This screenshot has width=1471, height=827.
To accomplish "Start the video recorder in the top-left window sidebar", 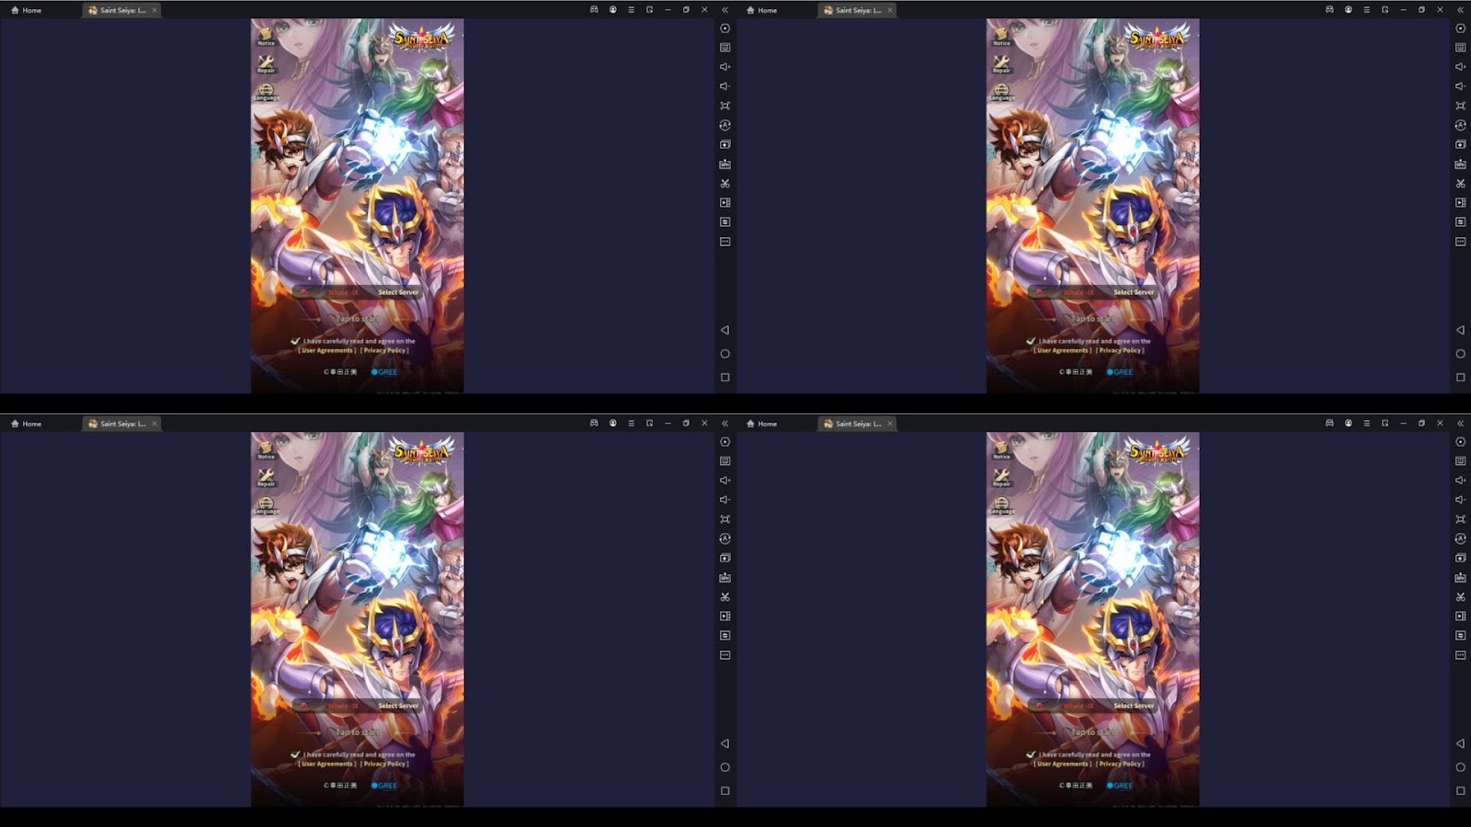I will 725,203.
